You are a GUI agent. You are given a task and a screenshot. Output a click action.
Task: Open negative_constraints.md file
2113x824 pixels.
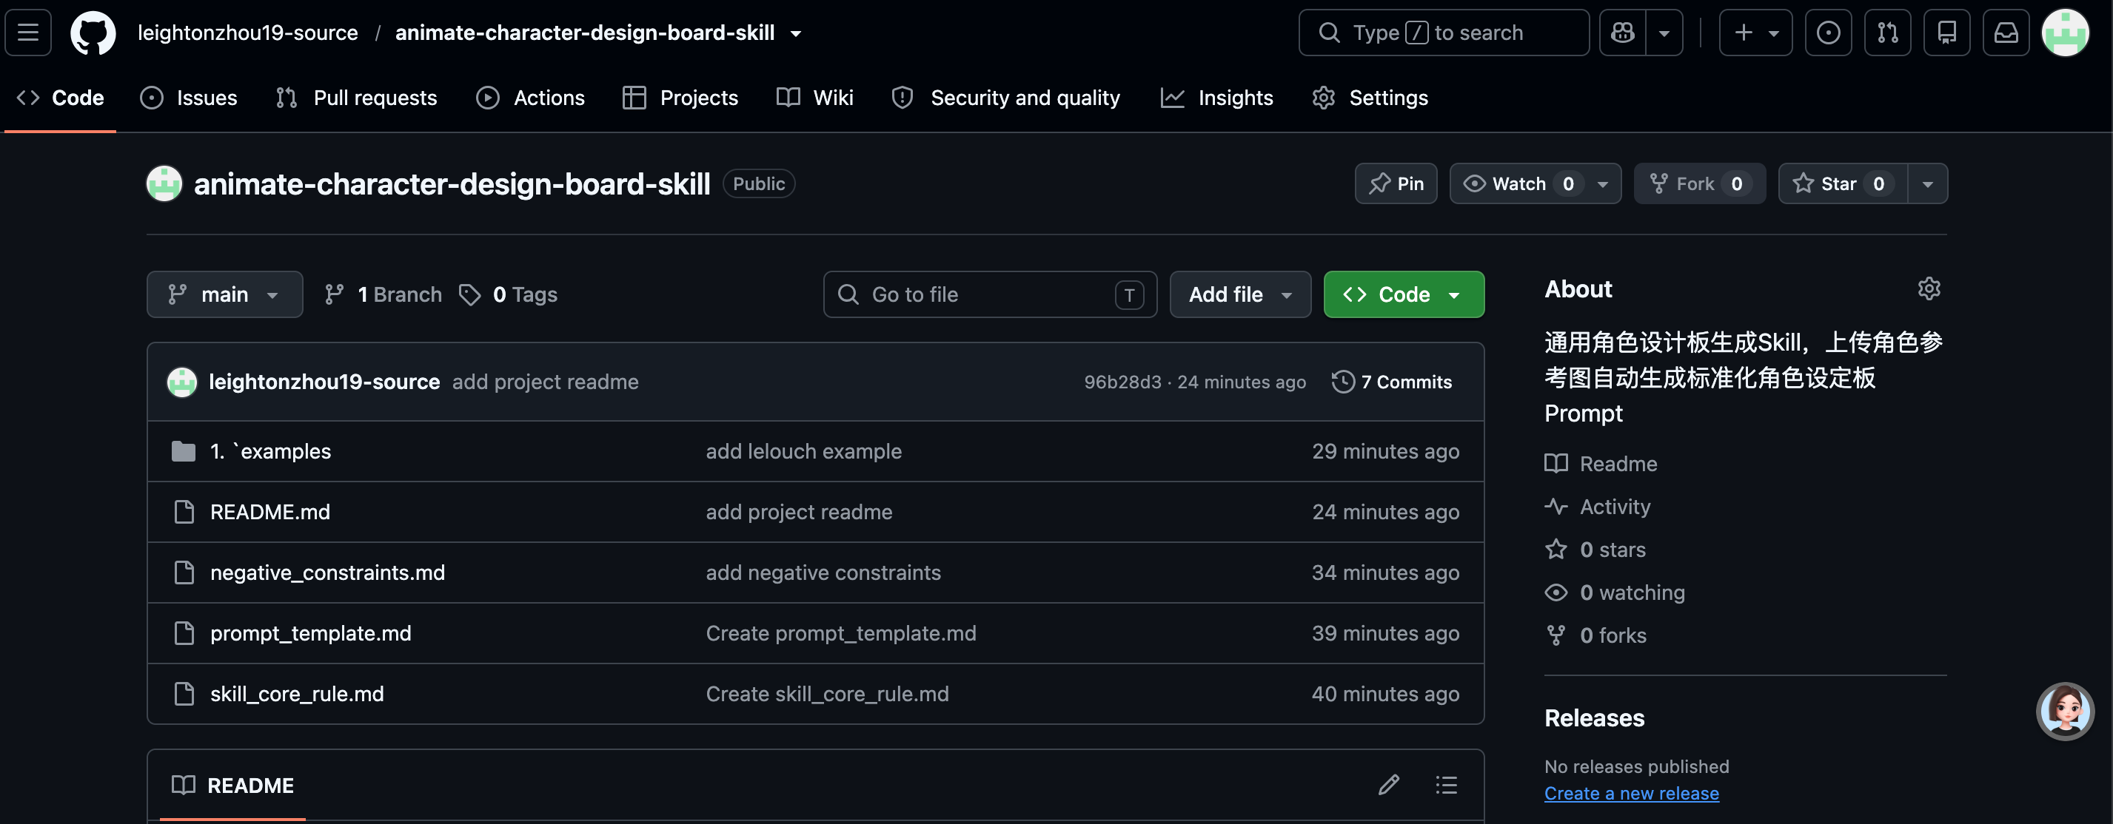pos(327,573)
